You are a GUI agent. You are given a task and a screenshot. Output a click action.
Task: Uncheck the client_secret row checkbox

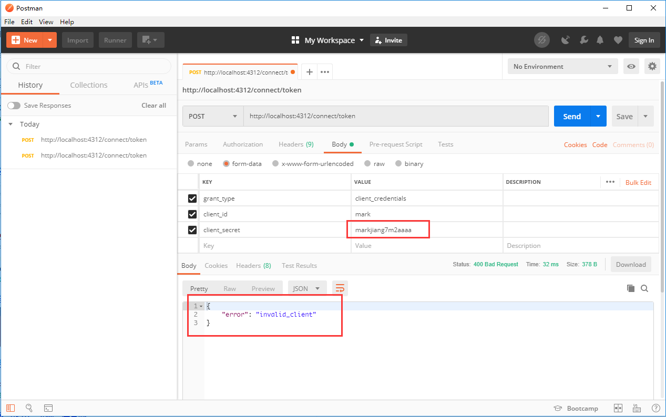192,230
